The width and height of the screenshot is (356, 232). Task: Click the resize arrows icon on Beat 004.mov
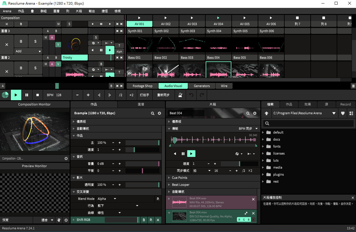246,213
